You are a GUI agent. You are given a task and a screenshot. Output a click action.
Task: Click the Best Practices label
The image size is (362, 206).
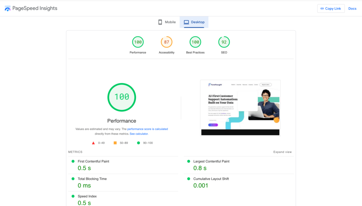click(x=195, y=53)
